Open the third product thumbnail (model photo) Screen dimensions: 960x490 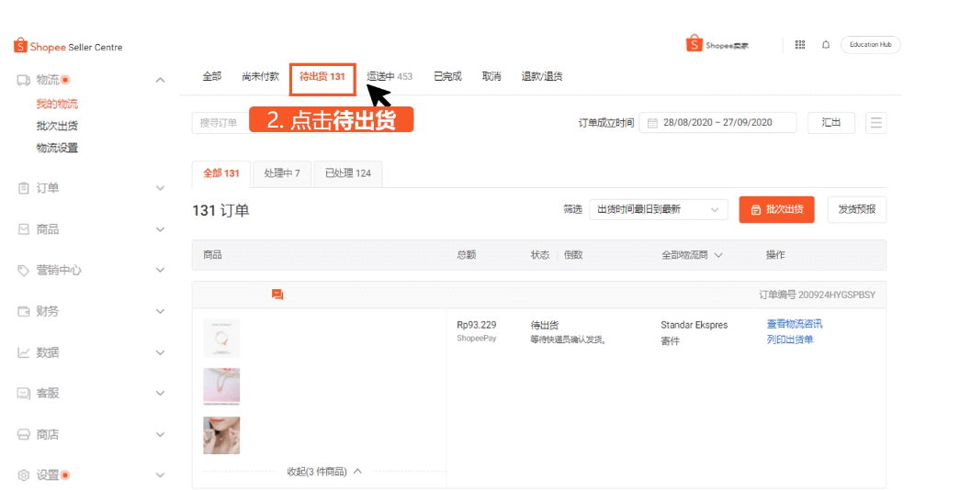[x=221, y=436]
